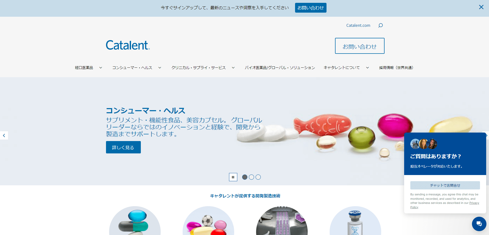
Task: Go to previous slide with left arrow
Action: pos(4,135)
